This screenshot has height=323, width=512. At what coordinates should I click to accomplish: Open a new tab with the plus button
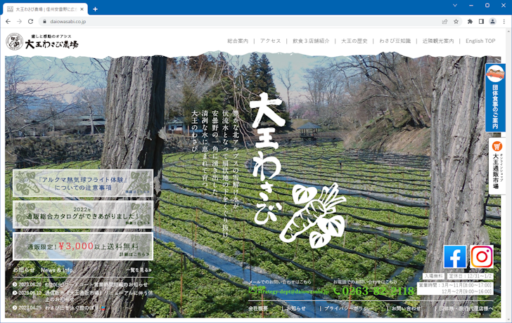click(95, 9)
